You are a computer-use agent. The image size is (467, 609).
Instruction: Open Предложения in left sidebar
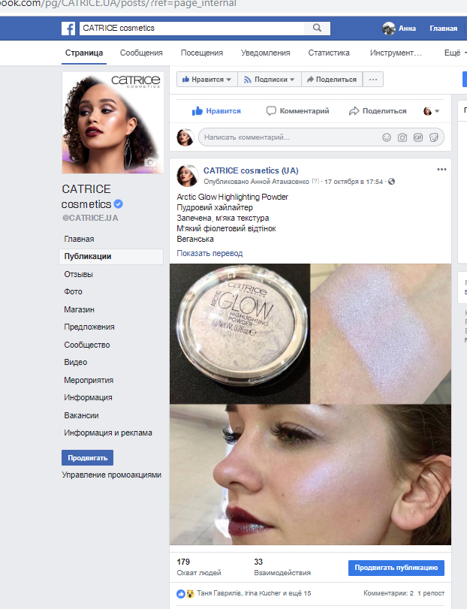tap(89, 327)
